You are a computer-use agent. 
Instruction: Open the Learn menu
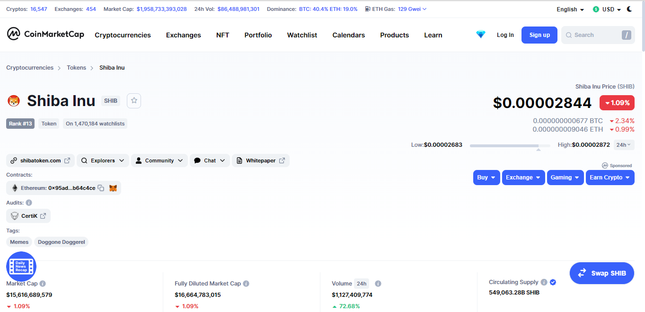tap(433, 35)
